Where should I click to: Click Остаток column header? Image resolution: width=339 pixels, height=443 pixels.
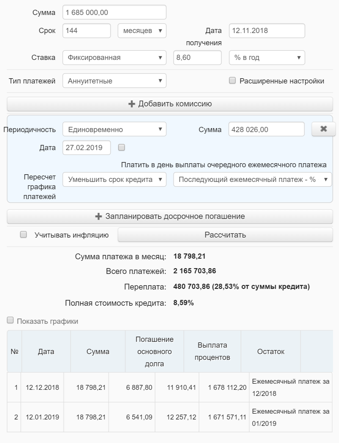(271, 351)
